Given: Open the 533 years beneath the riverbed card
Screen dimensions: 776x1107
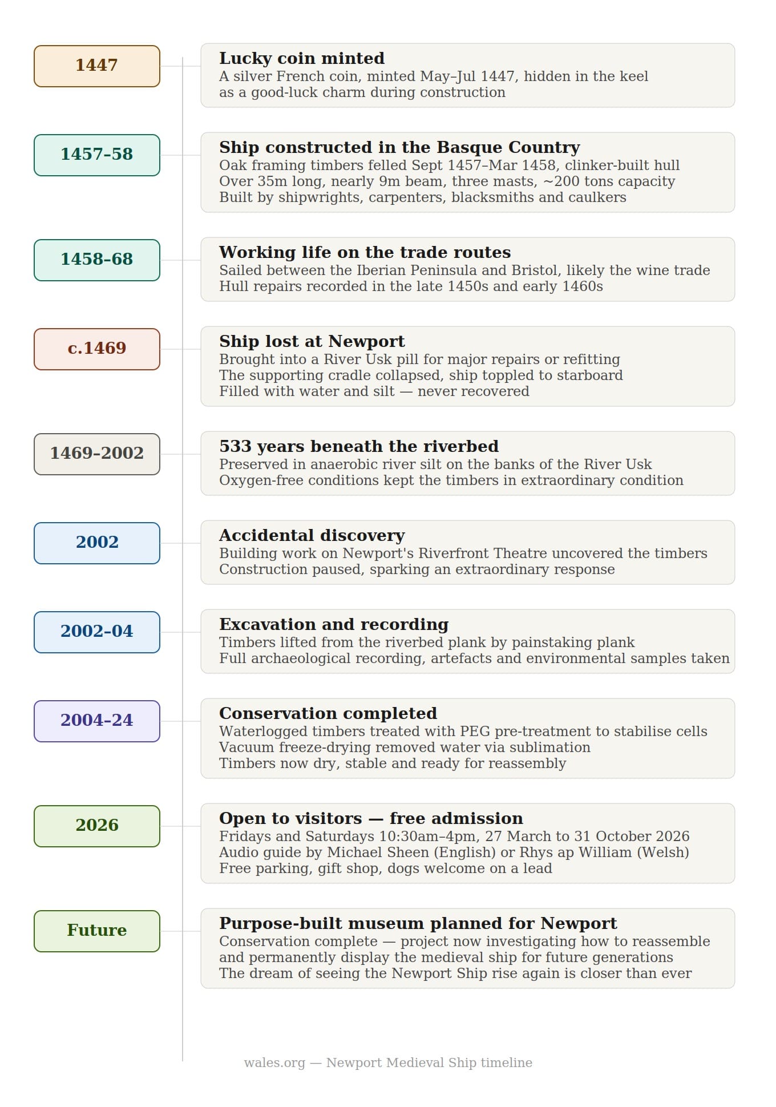Looking at the screenshot, I should (468, 463).
